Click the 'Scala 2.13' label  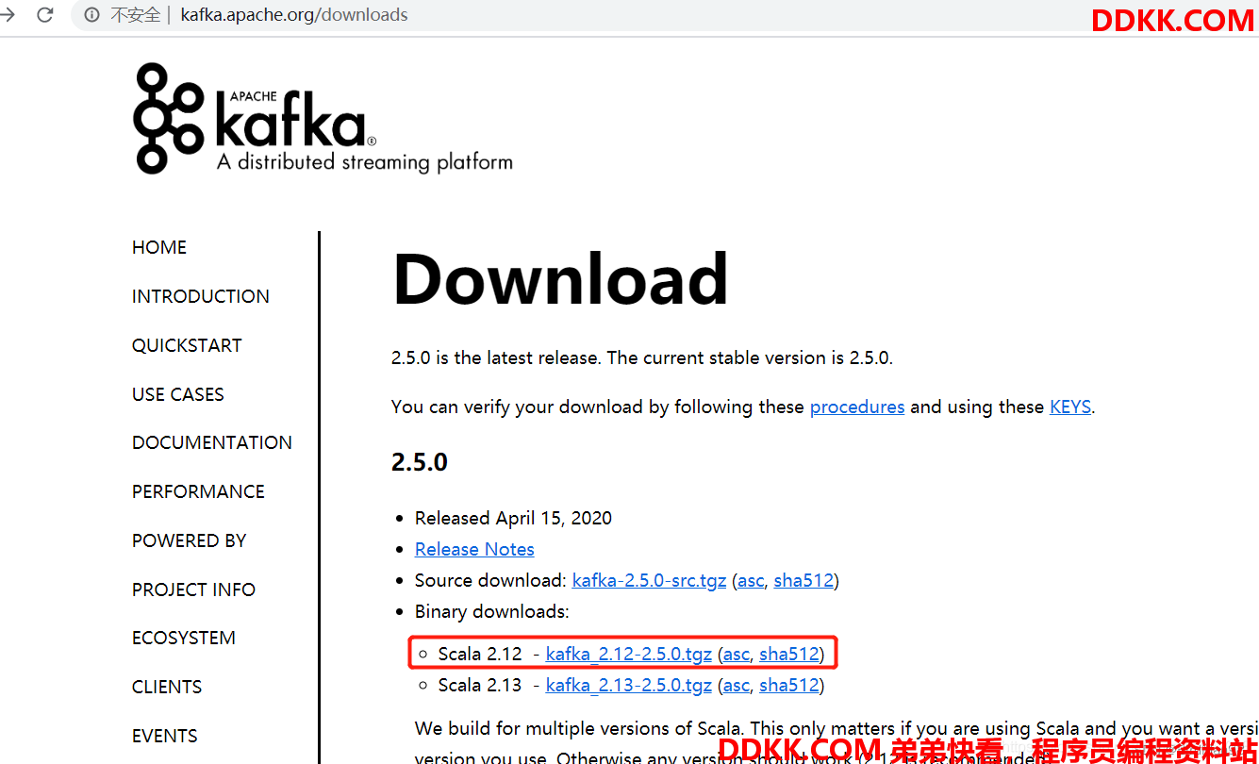tap(480, 685)
